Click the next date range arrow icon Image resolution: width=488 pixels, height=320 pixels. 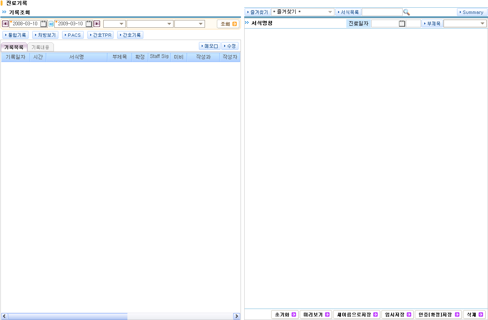97,24
